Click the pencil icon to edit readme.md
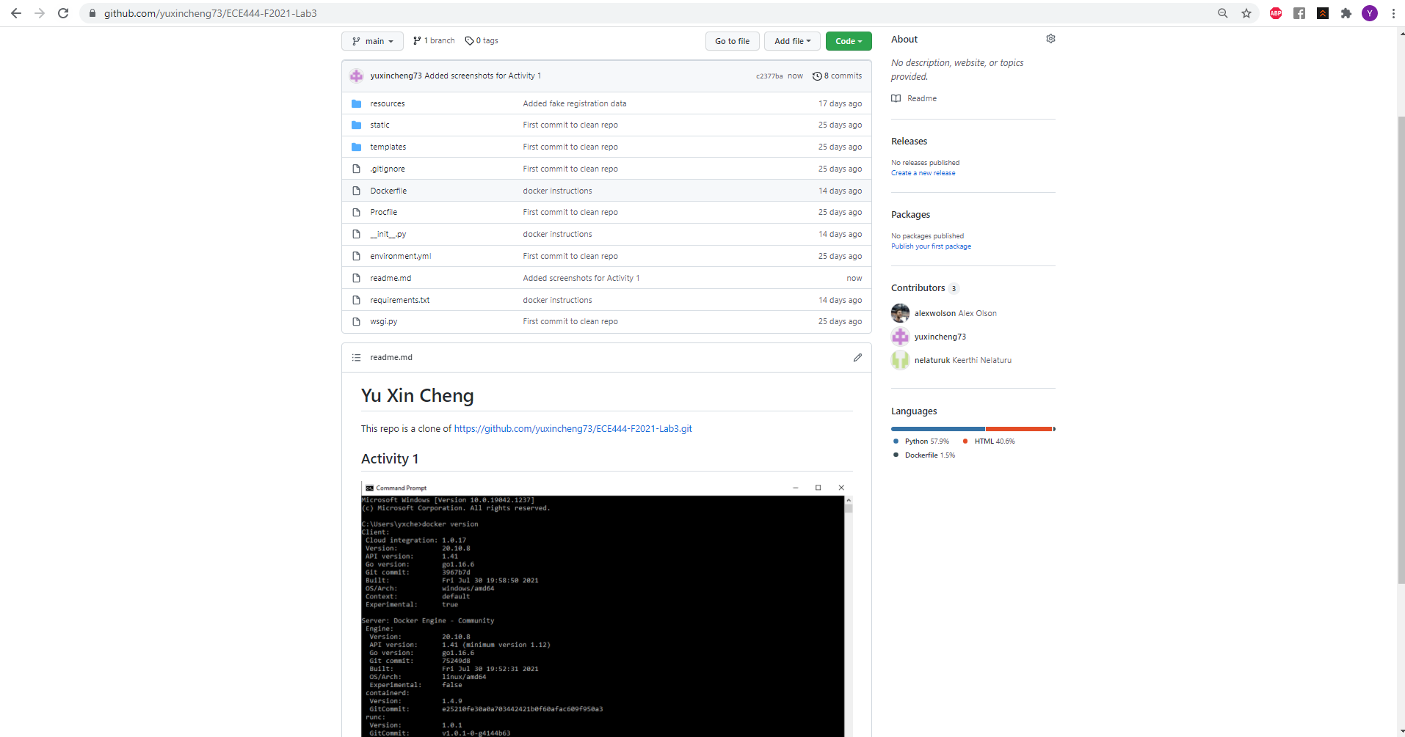The width and height of the screenshot is (1405, 737). [x=857, y=357]
